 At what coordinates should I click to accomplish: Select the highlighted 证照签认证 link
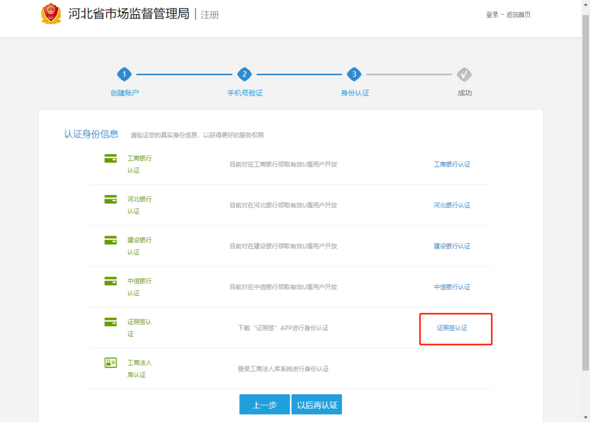point(452,328)
